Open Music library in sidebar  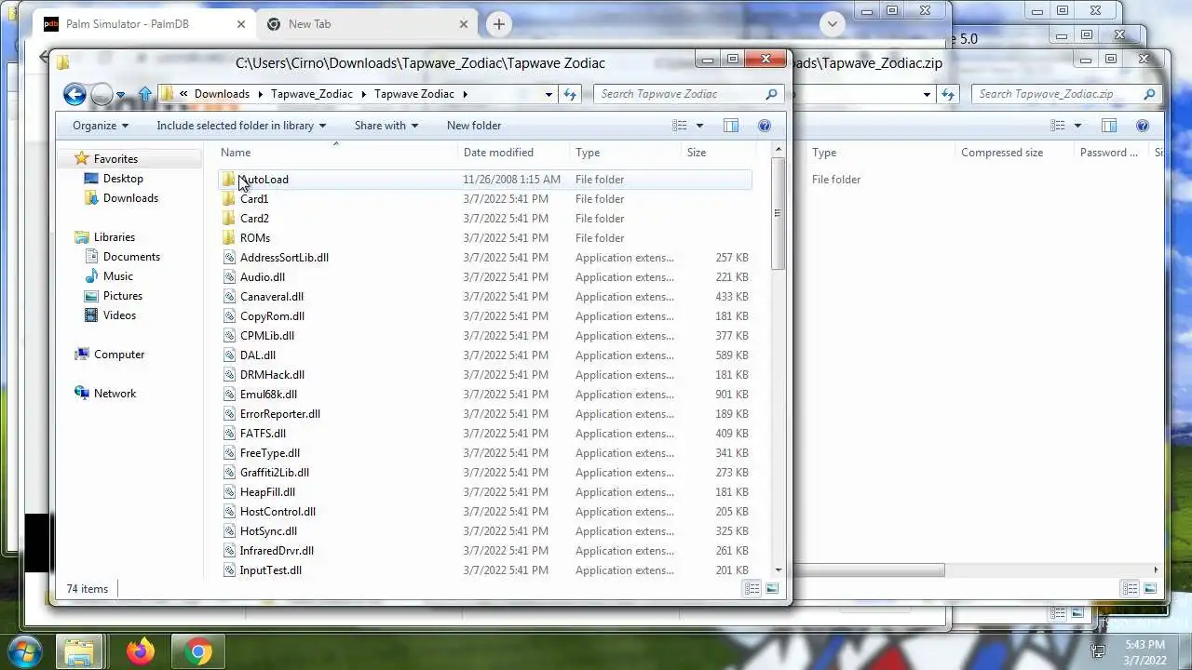(118, 276)
